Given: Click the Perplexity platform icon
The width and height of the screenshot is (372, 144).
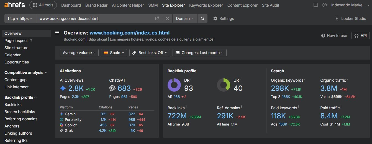Looking at the screenshot, I should [61, 119].
